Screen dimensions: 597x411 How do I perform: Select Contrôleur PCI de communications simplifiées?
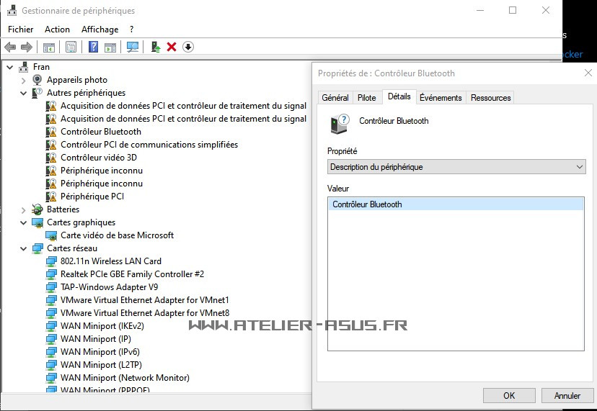(x=149, y=145)
